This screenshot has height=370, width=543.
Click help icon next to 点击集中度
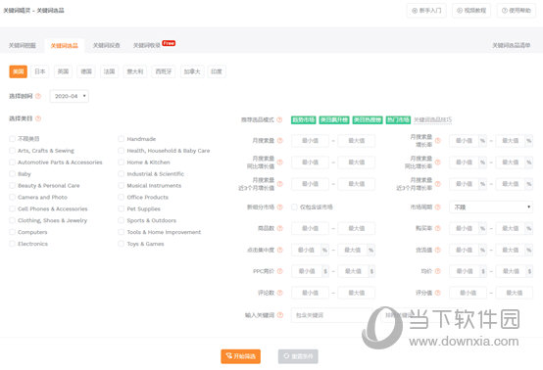[x=279, y=250]
